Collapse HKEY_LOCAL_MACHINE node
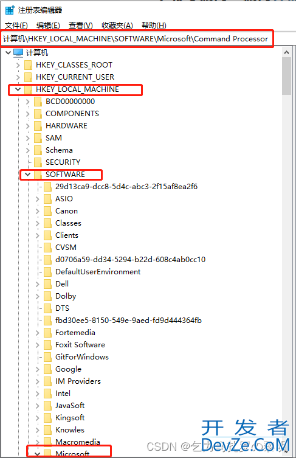 point(18,89)
